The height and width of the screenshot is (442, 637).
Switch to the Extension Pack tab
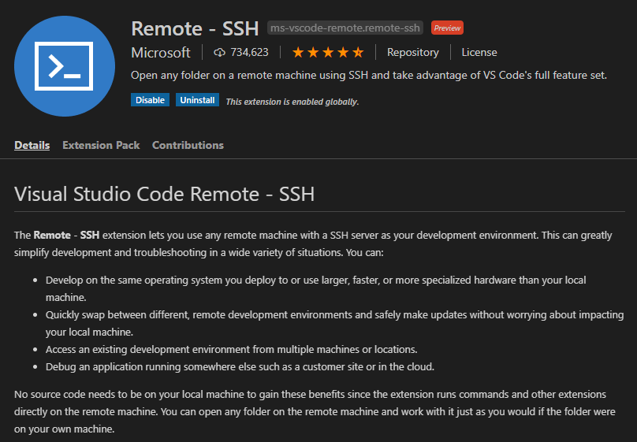pyautogui.click(x=101, y=145)
